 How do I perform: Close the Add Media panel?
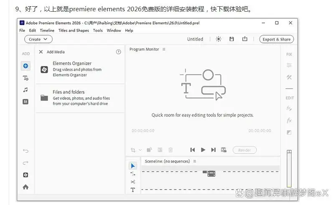[41, 52]
